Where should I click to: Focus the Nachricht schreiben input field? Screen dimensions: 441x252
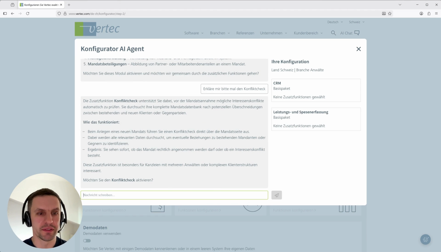174,195
